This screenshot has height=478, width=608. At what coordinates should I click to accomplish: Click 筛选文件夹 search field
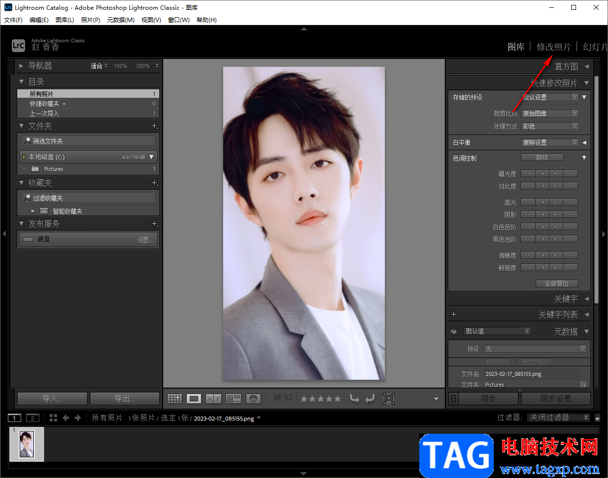click(x=89, y=141)
